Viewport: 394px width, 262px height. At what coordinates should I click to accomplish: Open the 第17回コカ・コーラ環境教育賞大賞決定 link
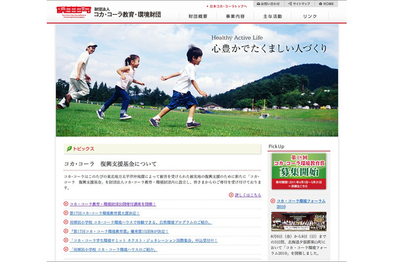(x=105, y=213)
